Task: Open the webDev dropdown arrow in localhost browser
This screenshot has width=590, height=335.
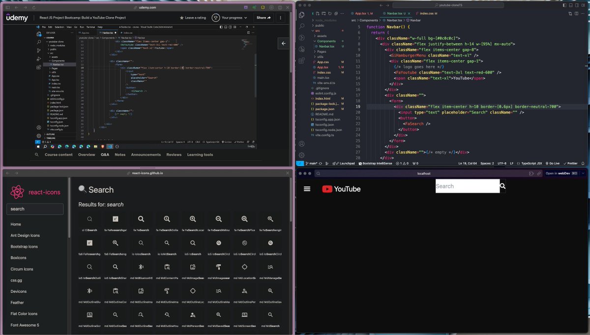Action: point(583,173)
